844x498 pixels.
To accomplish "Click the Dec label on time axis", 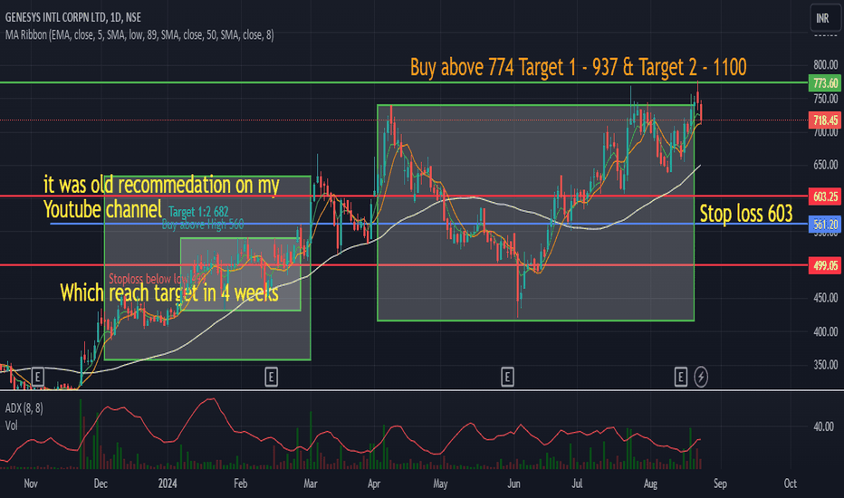I will [101, 484].
